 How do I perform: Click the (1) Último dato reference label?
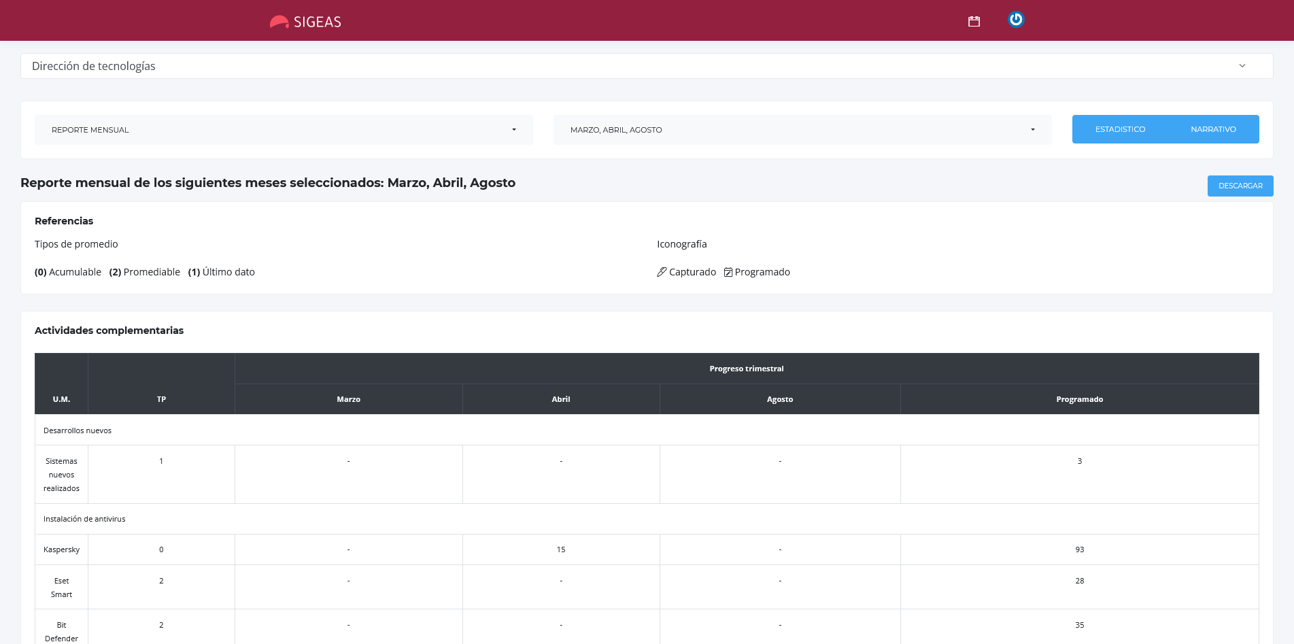pyautogui.click(x=222, y=272)
